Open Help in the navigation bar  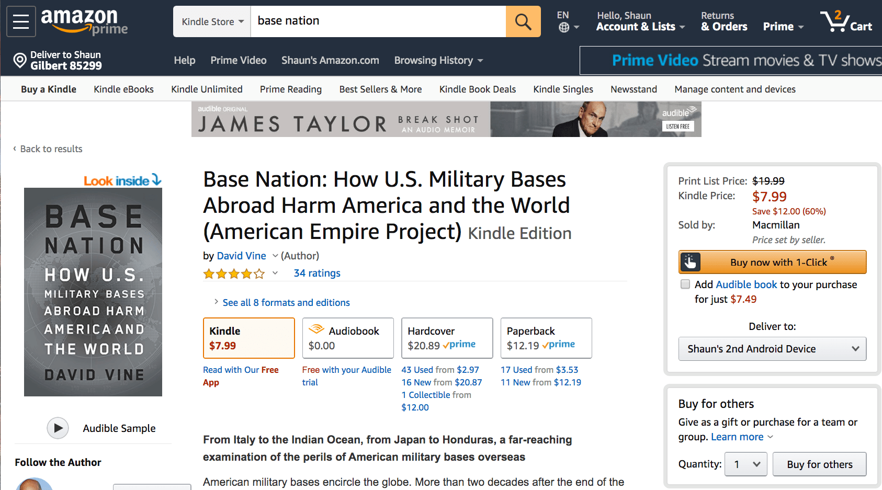click(185, 61)
